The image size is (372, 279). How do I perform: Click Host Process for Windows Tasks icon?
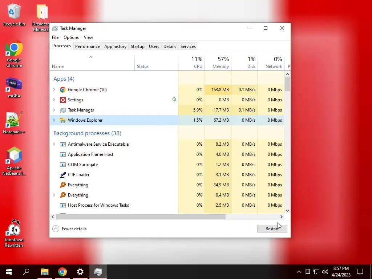[62, 205]
